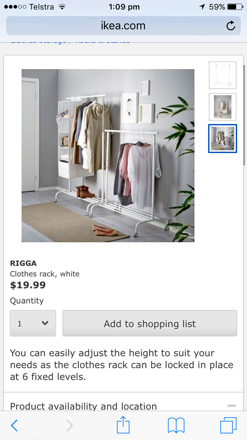The width and height of the screenshot is (247, 440).
Task: Select the highlighted third room thumbnail
Action: click(x=223, y=139)
